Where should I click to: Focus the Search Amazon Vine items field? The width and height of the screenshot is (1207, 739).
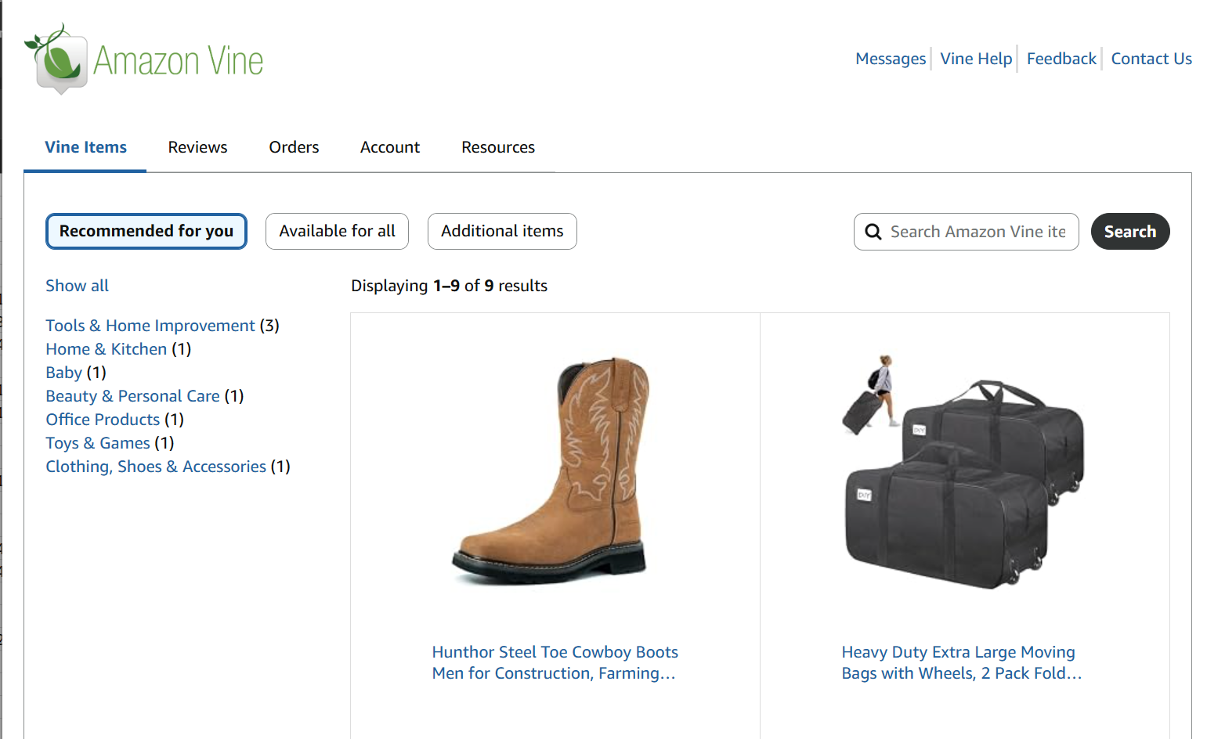click(x=967, y=232)
